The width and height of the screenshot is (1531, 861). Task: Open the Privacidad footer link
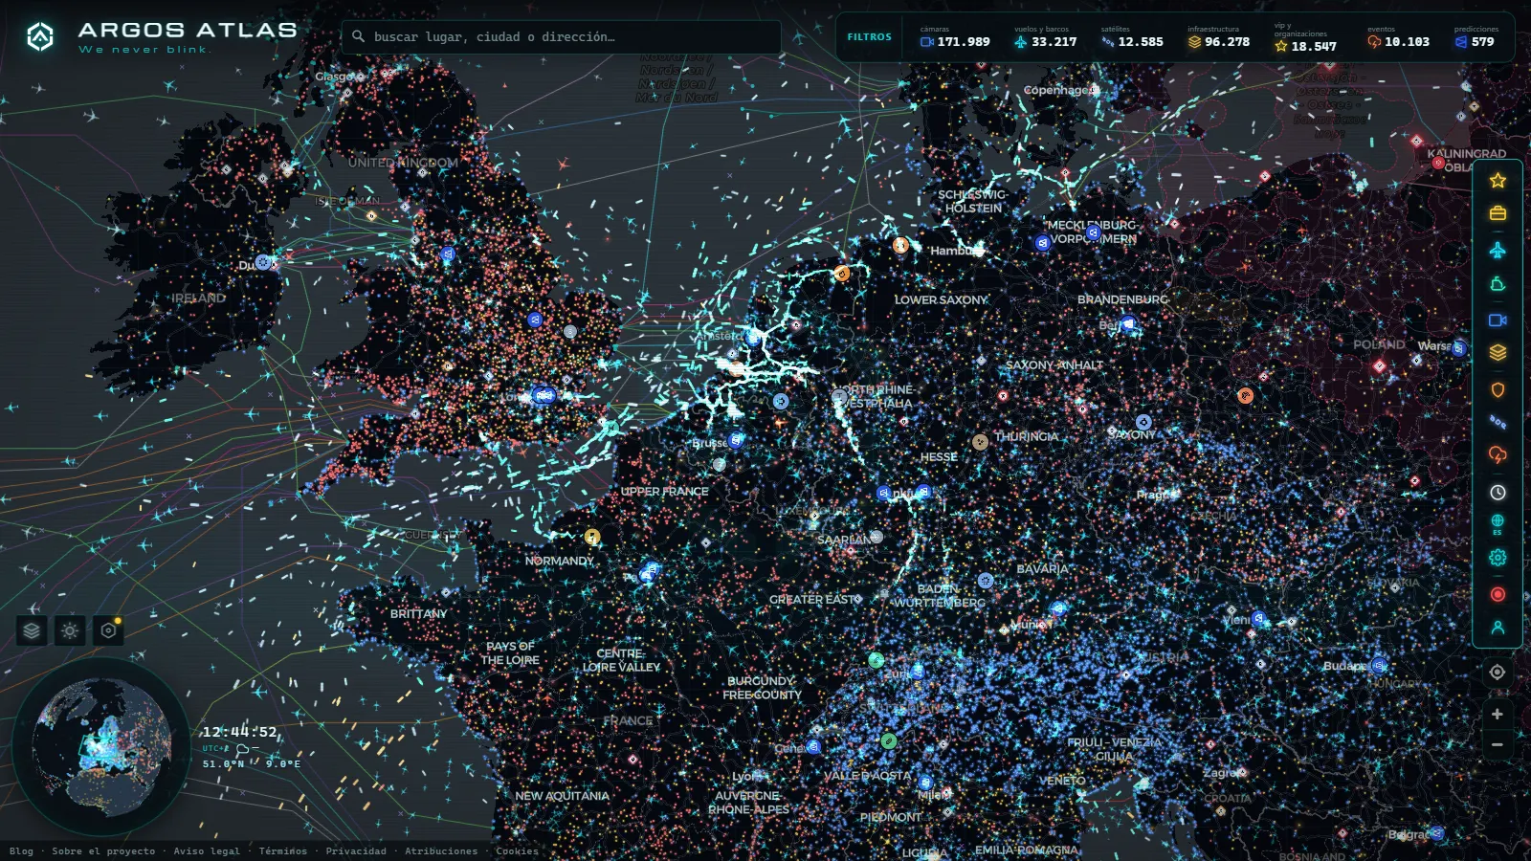click(x=356, y=850)
